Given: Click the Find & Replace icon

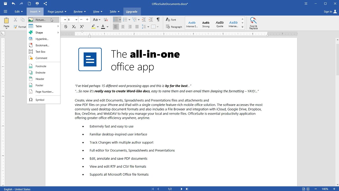Looking at the screenshot, I should pos(253,23).
